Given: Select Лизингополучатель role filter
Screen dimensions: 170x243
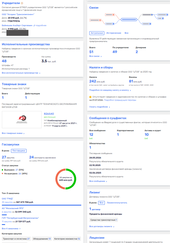Looking at the screenshot, I should click(117, 203).
